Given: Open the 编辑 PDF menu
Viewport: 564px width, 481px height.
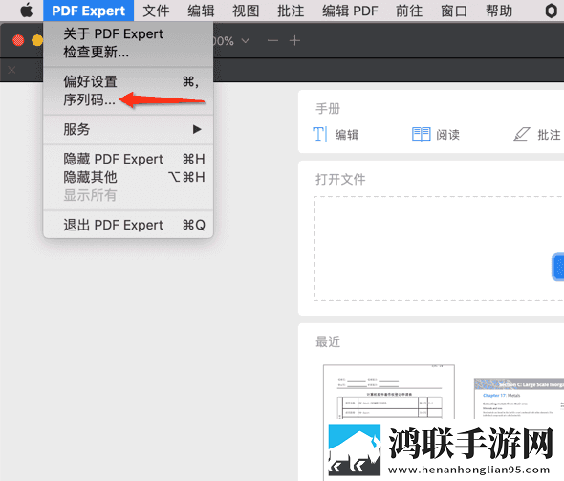Looking at the screenshot, I should 350,11.
